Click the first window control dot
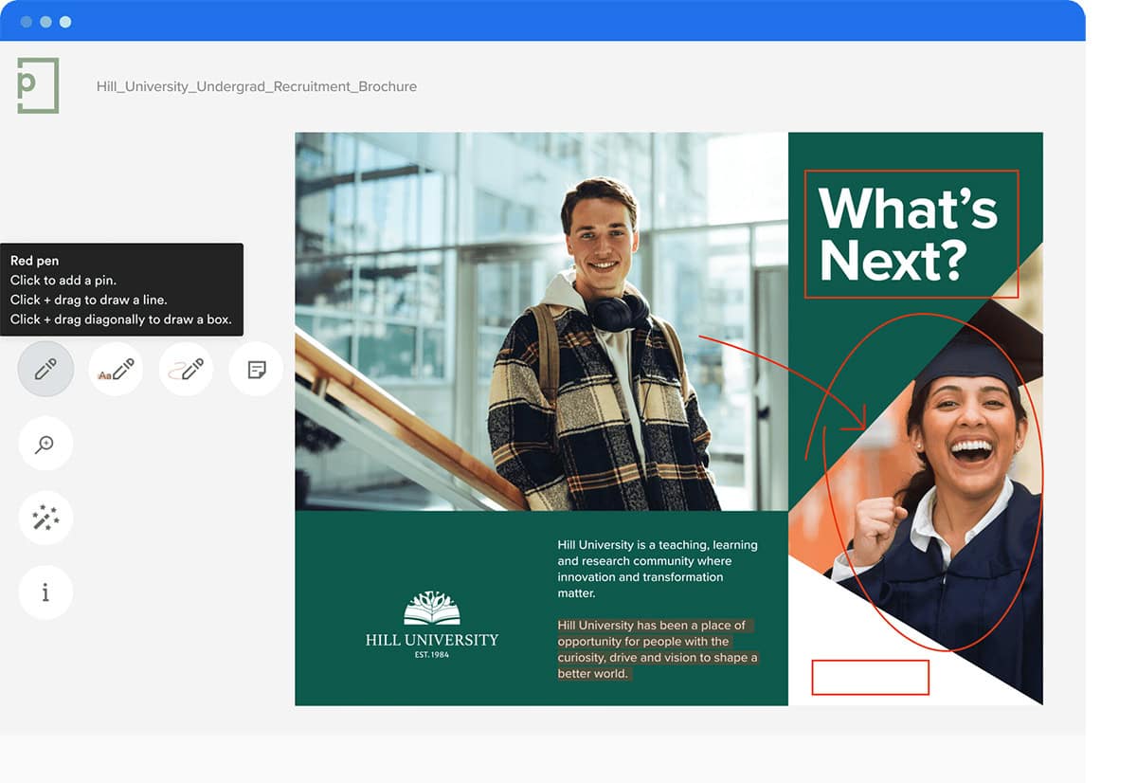 click(x=26, y=22)
